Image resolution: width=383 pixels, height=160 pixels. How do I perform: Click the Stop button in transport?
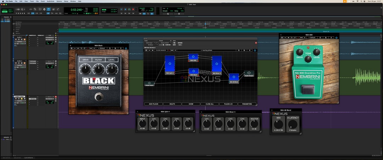click(x=125, y=9)
